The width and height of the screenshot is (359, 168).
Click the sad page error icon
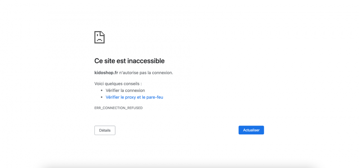pos(99,37)
